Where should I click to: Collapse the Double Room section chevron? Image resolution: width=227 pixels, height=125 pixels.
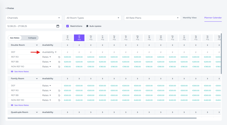[x=37, y=45]
